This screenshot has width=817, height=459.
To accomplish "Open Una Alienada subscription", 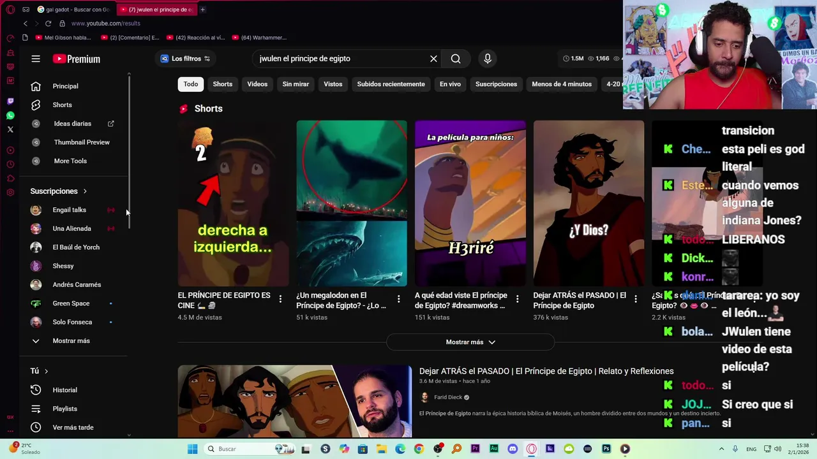I will pos(71,228).
